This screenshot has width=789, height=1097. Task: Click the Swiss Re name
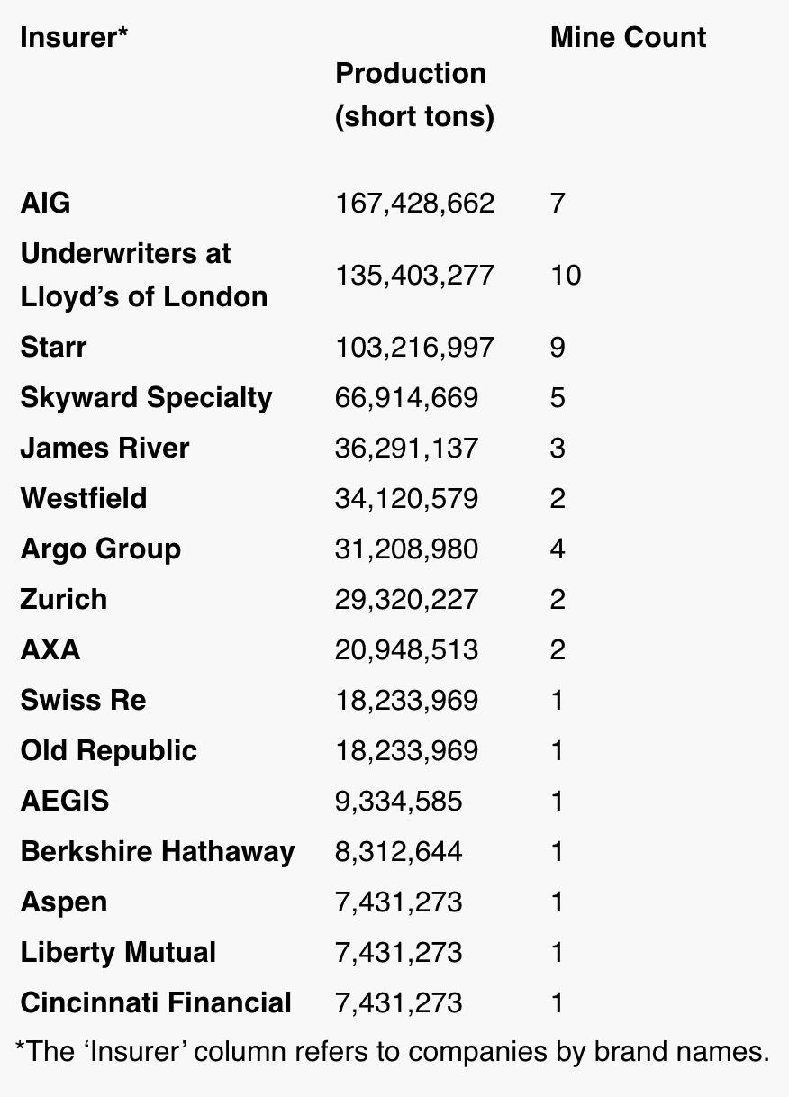[83, 700]
